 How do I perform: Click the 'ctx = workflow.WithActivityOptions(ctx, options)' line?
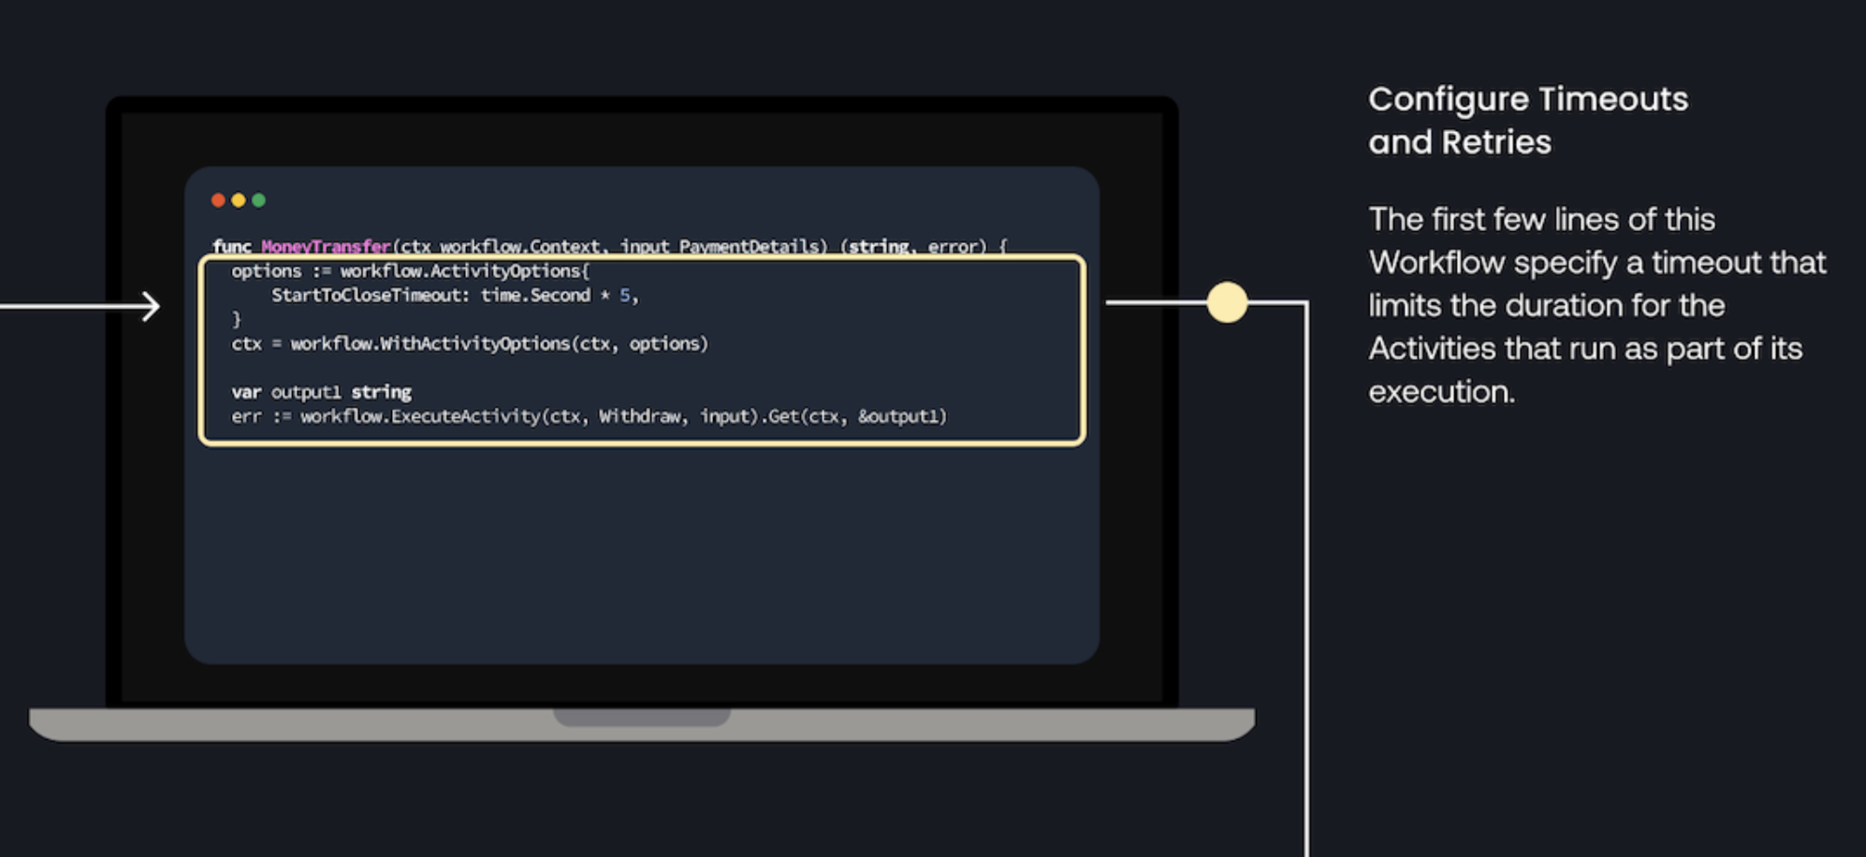pos(470,344)
